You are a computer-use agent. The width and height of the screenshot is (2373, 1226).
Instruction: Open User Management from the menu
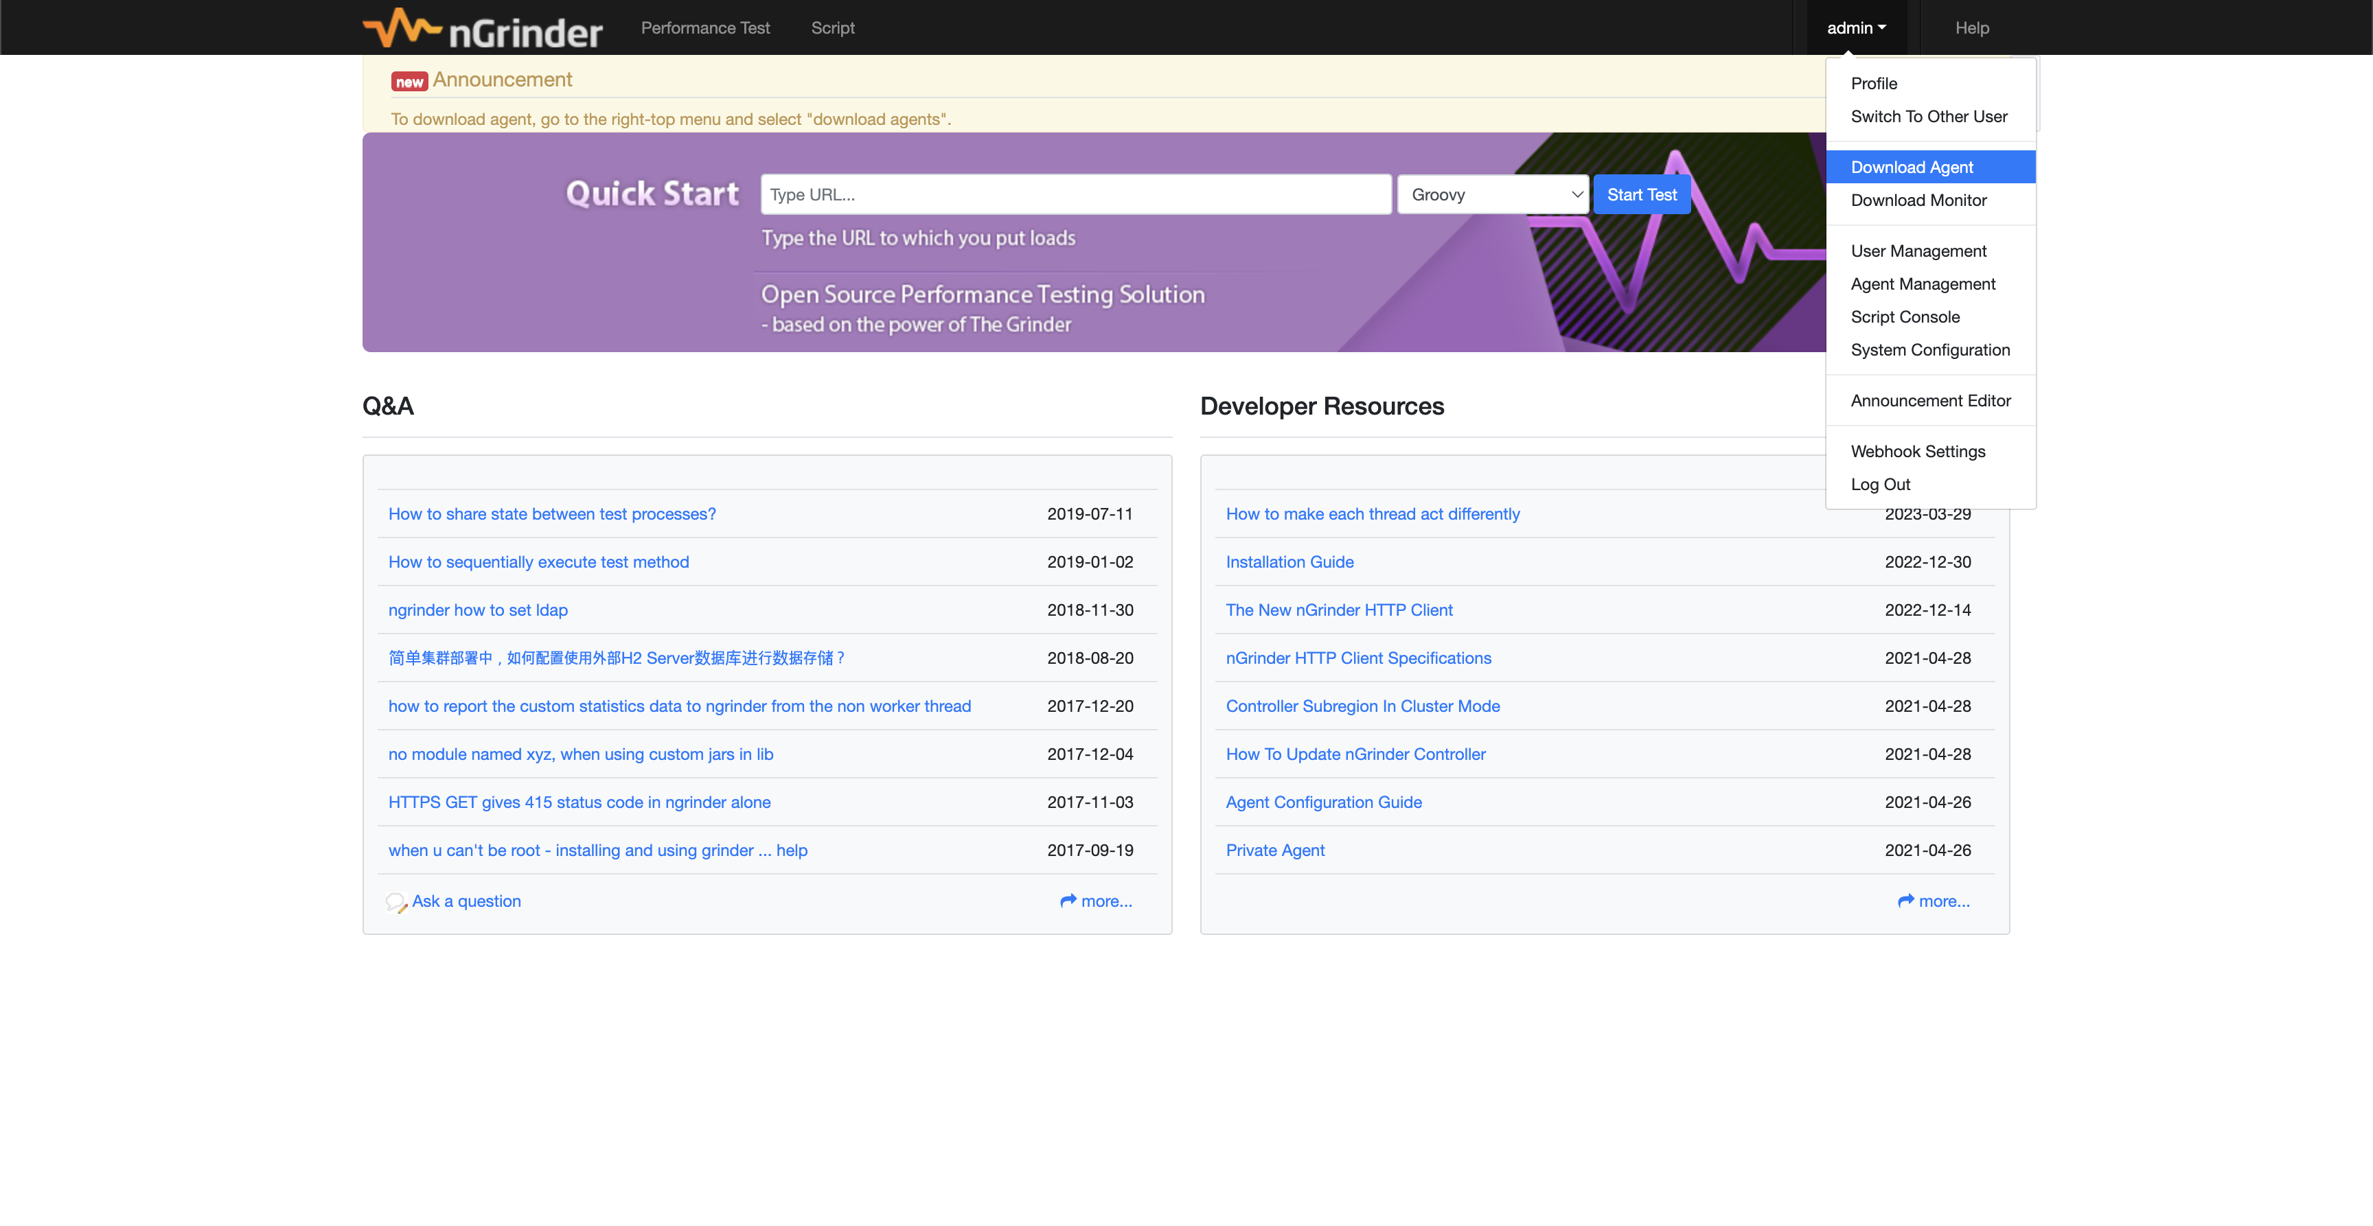[x=1918, y=251]
